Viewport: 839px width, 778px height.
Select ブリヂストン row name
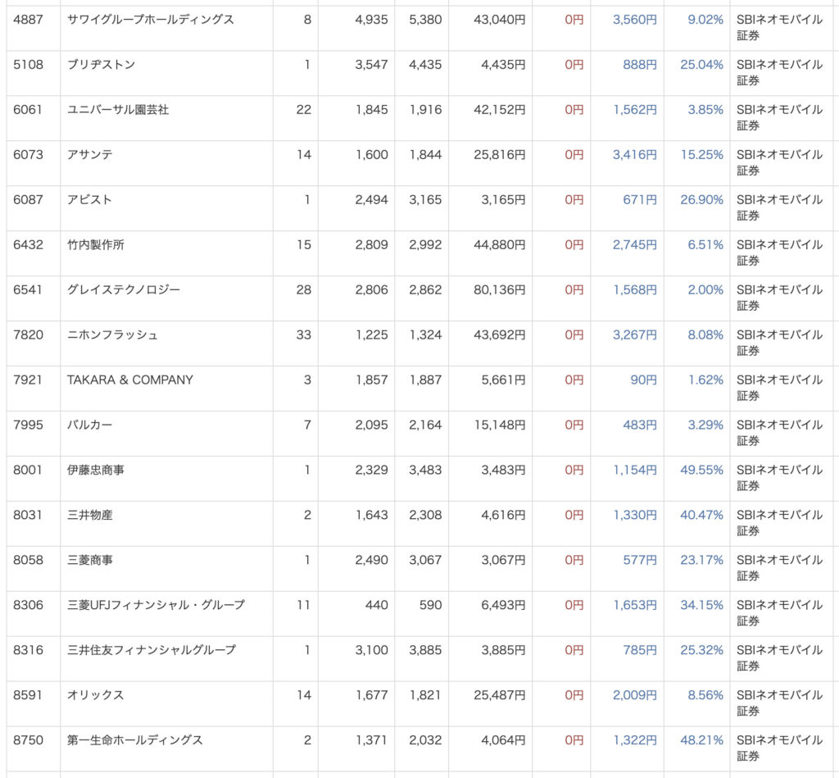(x=101, y=65)
